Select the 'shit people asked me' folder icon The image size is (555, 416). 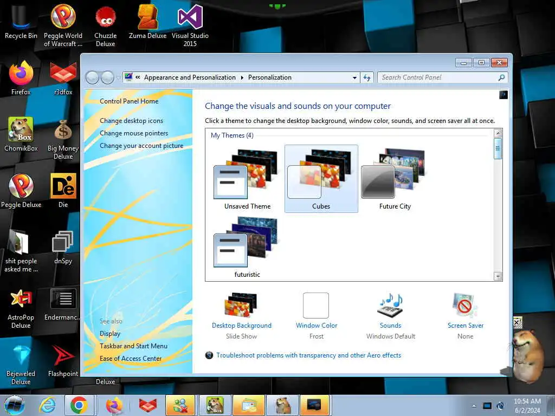click(x=21, y=250)
